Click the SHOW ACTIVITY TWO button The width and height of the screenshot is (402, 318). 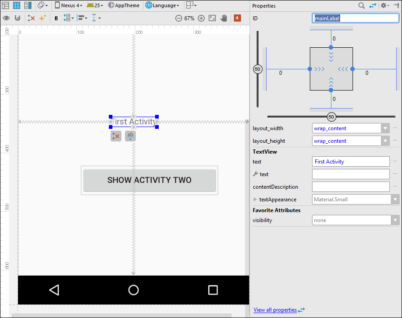coord(149,180)
